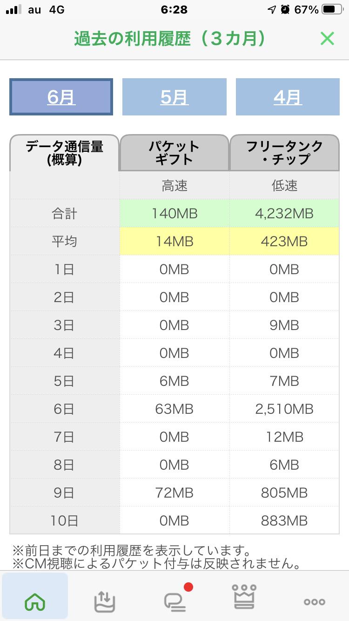
Task: Close the usage history screen
Action: [x=327, y=39]
